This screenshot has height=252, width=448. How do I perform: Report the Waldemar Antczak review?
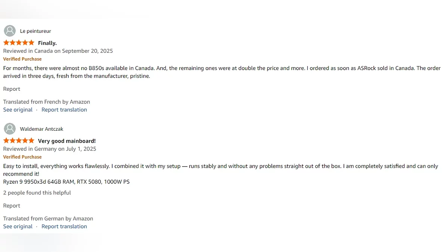tap(12, 206)
